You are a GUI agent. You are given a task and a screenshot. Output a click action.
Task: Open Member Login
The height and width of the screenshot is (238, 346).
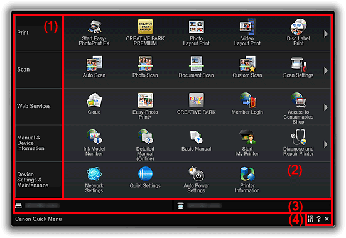[x=247, y=104]
